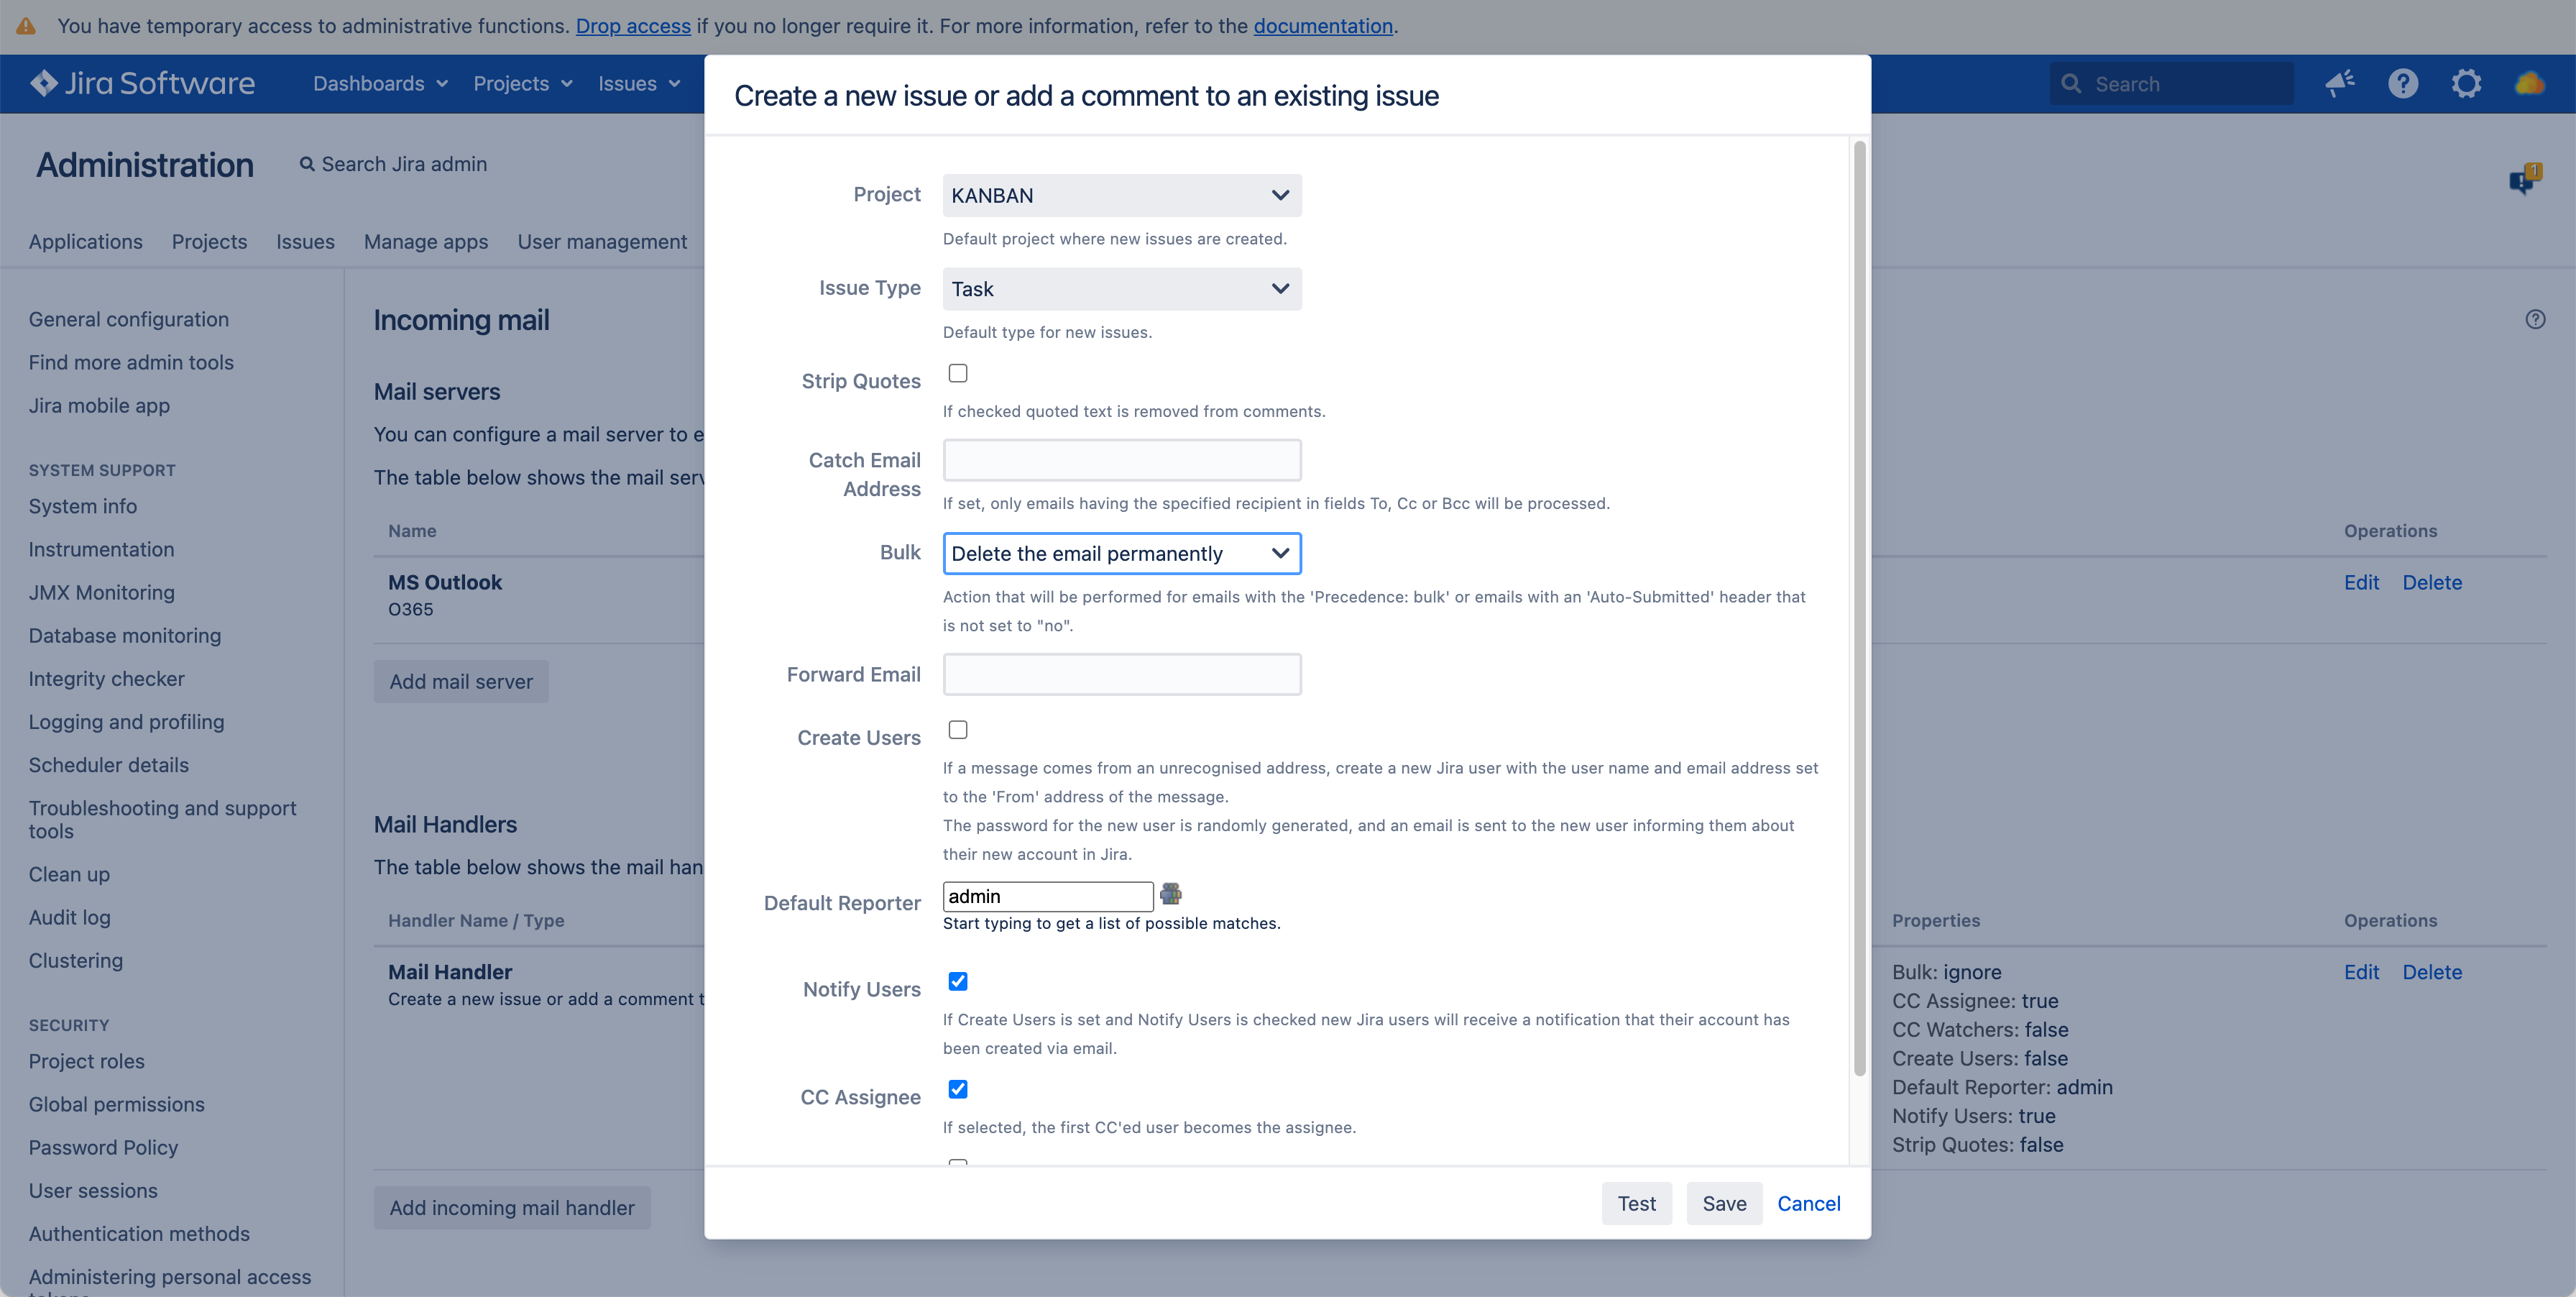2576x1297 pixels.
Task: Click Incoming mail page help icon
Action: point(2535,320)
